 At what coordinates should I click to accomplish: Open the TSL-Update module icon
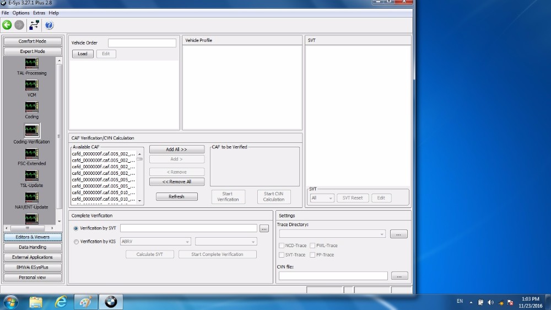pyautogui.click(x=32, y=176)
